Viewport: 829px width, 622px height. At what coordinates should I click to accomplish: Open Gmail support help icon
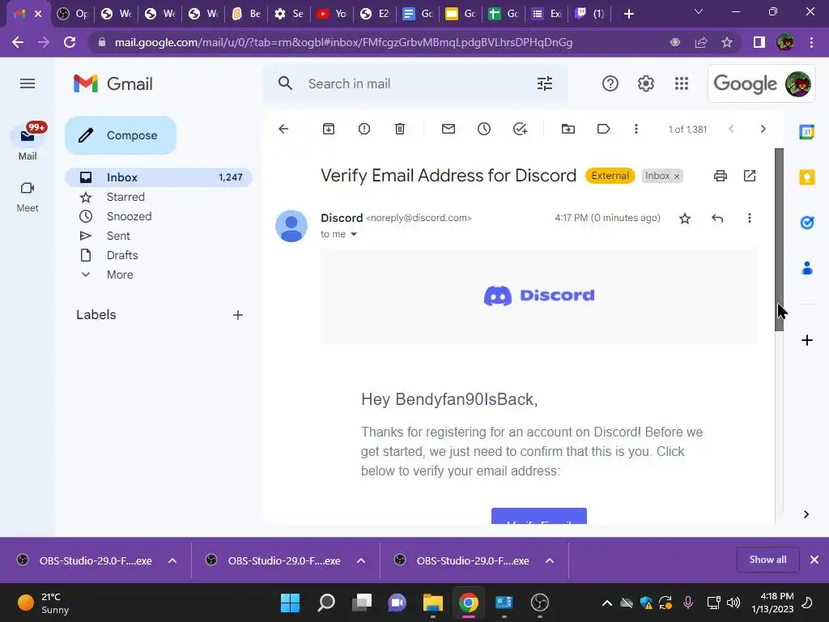[x=610, y=83]
